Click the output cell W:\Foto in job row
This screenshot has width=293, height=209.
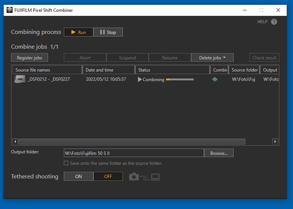tap(271, 79)
